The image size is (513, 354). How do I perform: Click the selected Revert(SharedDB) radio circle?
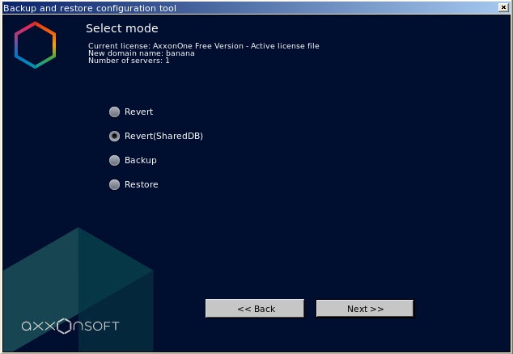(x=114, y=136)
